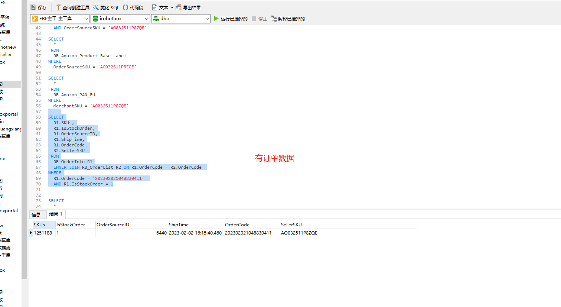
Task: Insert a snippet via 代码段
Action: coord(133,7)
